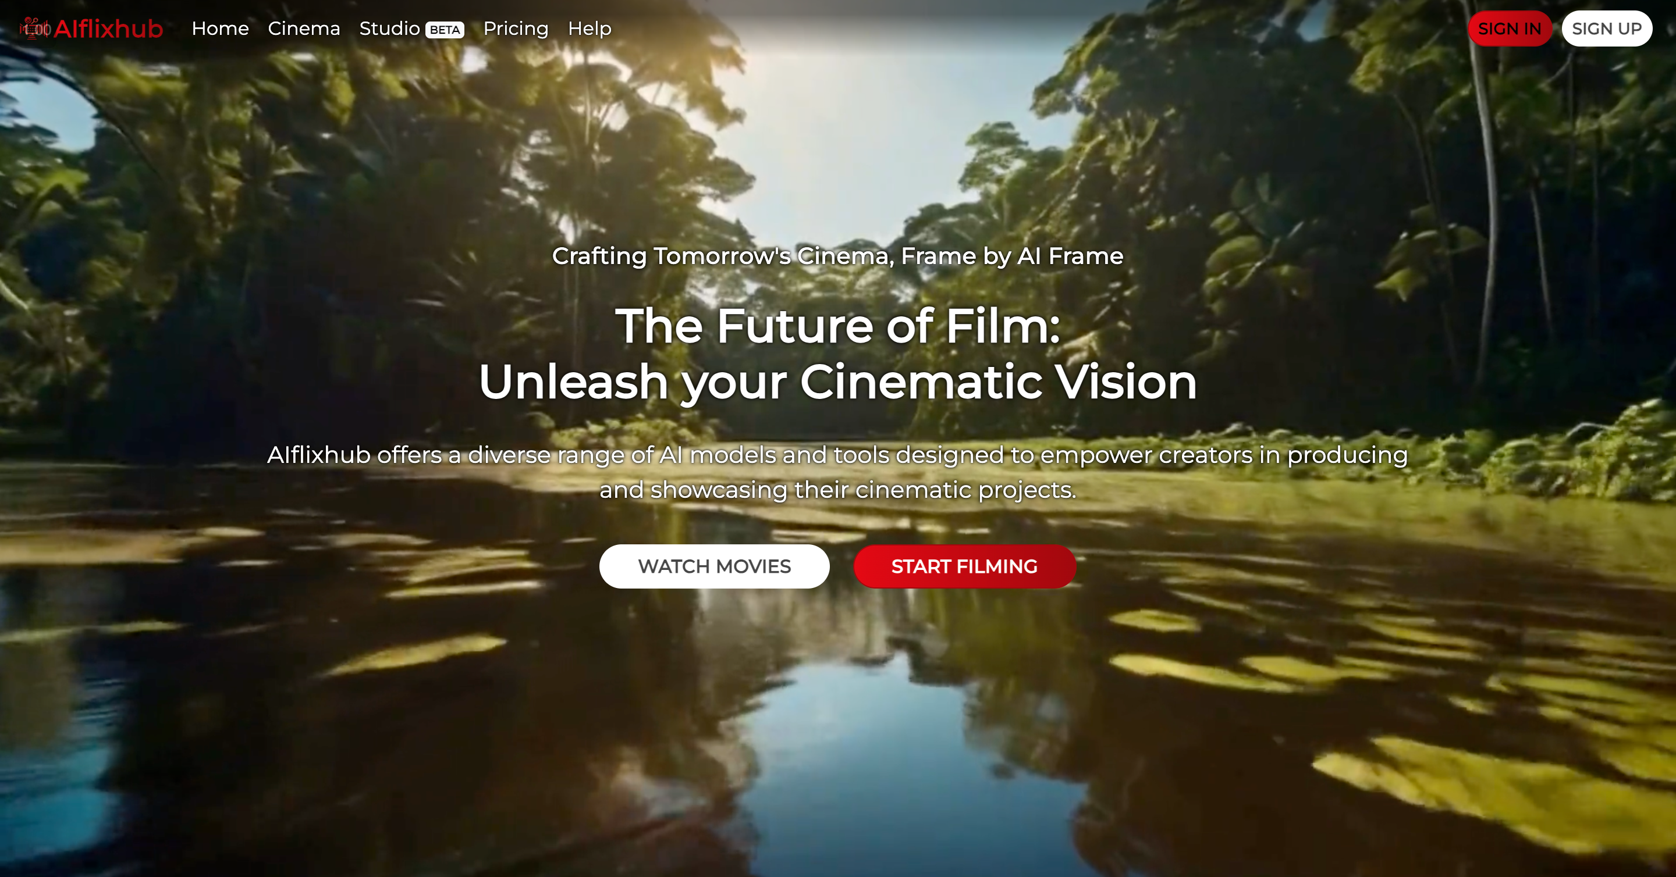Click the WATCH MOVIES button
This screenshot has height=877, width=1676.
[x=714, y=567]
